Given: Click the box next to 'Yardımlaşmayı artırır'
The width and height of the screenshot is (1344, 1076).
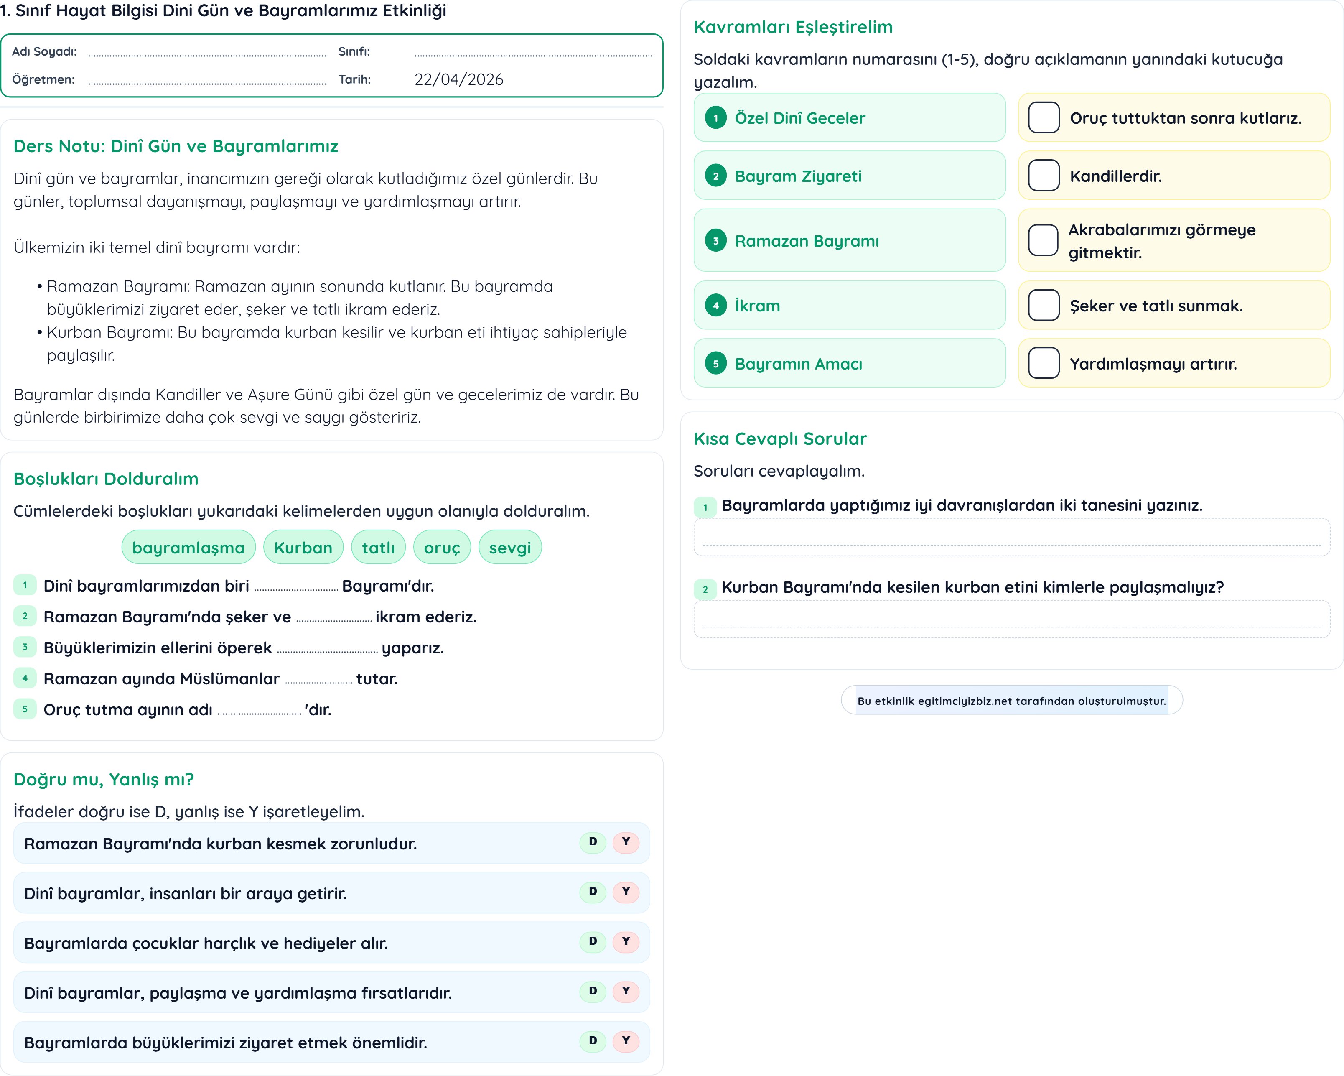Looking at the screenshot, I should click(1044, 363).
